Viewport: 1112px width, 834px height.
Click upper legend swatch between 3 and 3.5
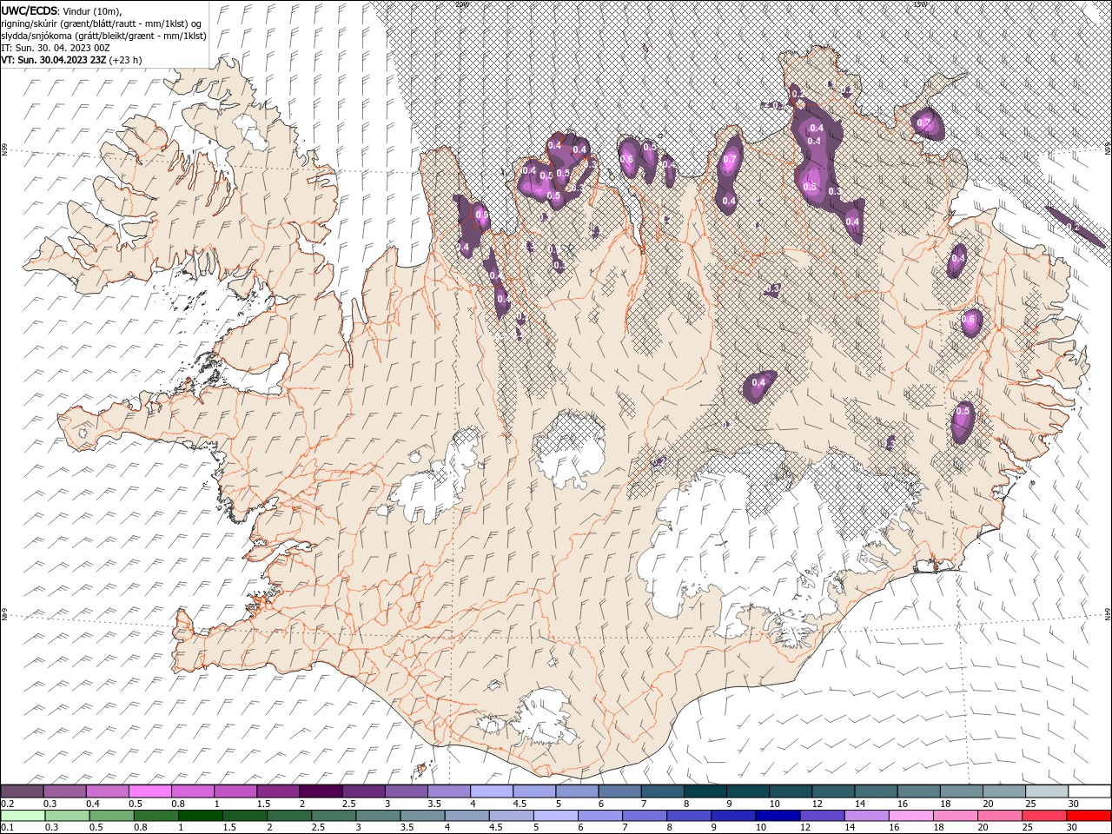[407, 791]
